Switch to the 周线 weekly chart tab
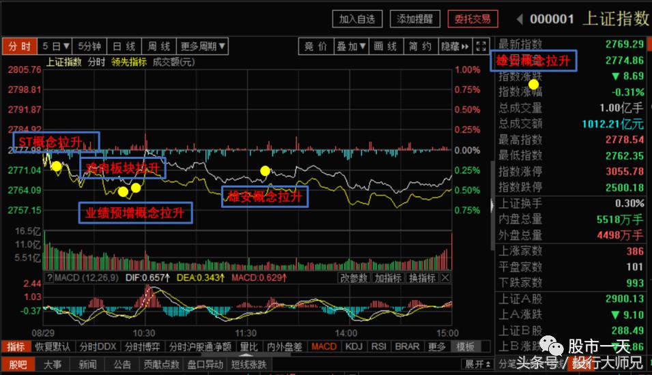 point(159,46)
